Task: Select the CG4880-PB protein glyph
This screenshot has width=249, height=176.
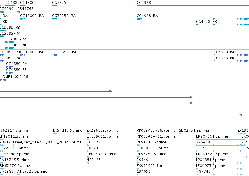Action: click(9, 73)
